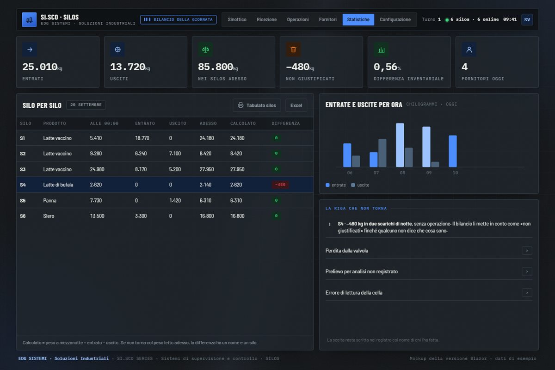The height and width of the screenshot is (370, 555).
Task: Click the Bilancio della giornata button
Action: 179,19
